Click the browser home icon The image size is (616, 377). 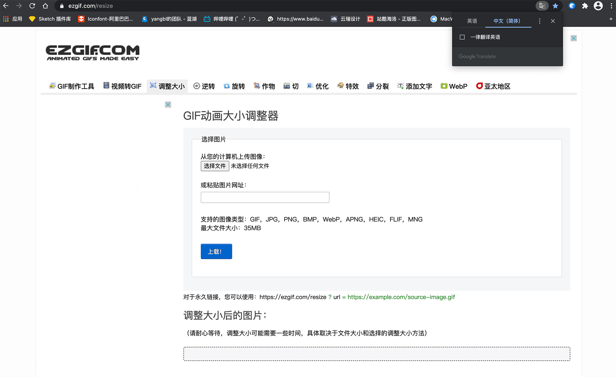coord(45,6)
